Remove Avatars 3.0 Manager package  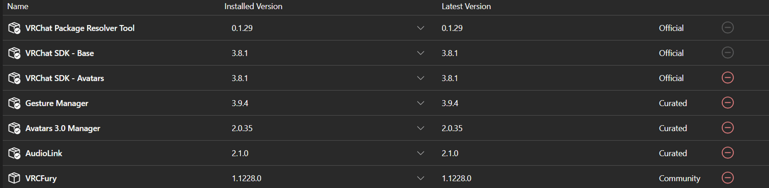[727, 128]
